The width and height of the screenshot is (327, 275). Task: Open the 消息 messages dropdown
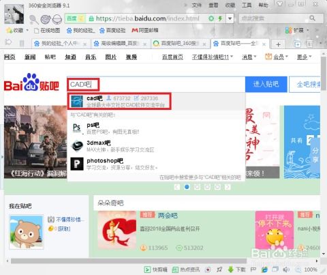coord(249,57)
